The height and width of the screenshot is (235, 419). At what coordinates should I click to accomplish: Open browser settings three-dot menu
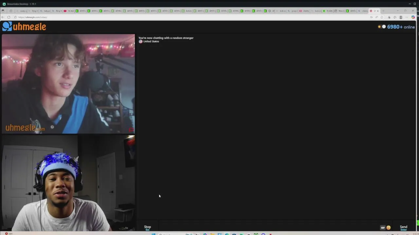click(x=407, y=17)
